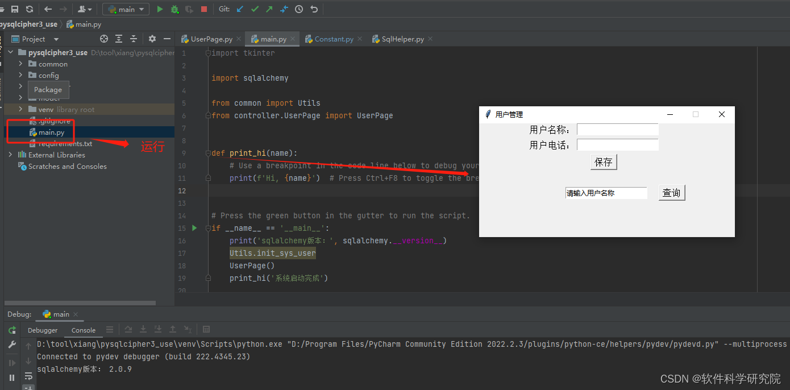Viewport: 790px width, 390px height.
Task: Hide the Project panel with minus icon
Action: 167,39
